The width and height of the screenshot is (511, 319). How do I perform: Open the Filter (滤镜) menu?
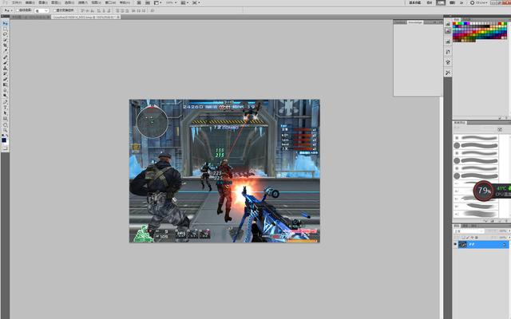(x=83, y=2)
